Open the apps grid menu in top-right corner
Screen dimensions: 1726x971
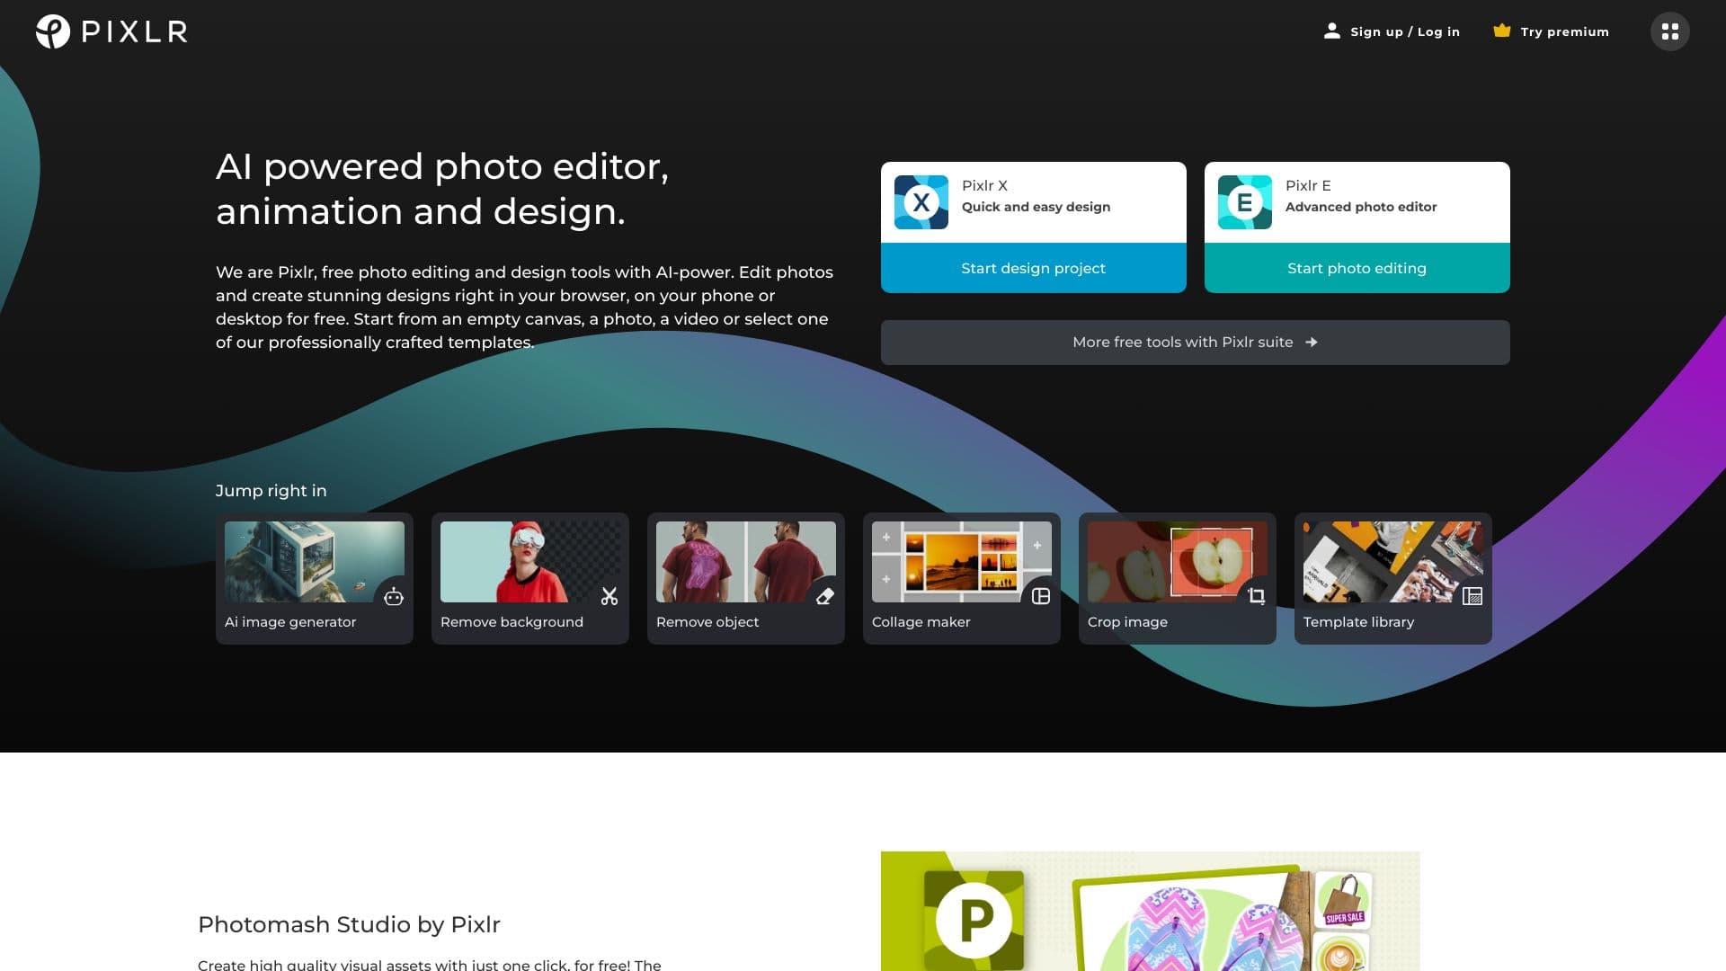(x=1669, y=31)
